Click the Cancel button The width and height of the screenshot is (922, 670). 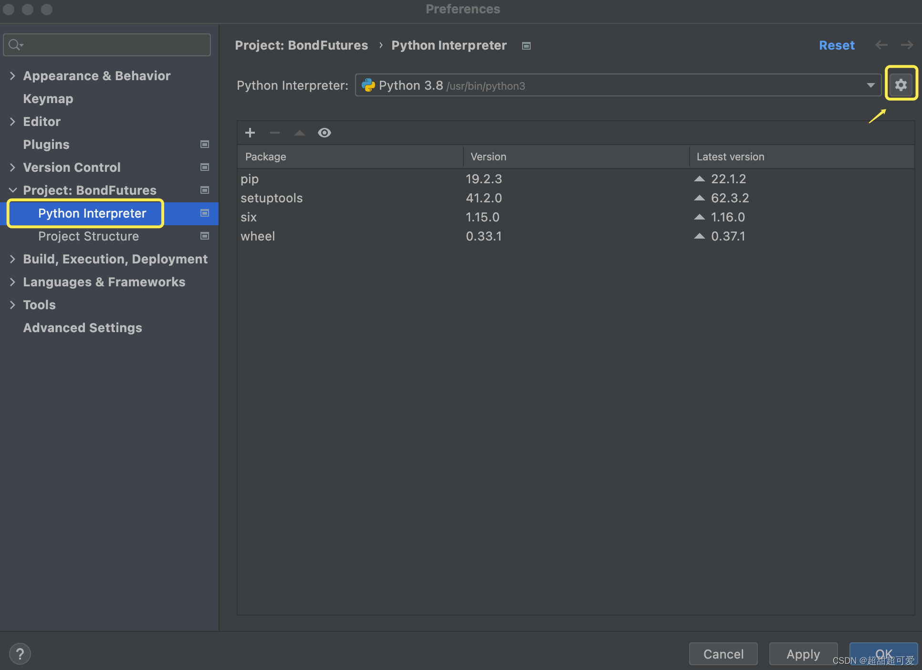[723, 654]
